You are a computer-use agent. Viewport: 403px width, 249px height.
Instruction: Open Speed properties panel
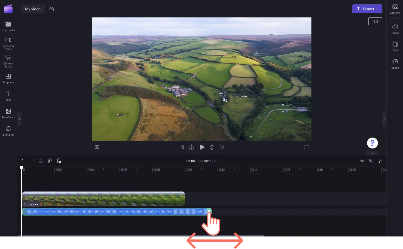395,64
